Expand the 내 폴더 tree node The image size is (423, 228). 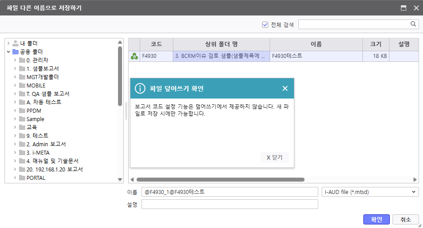[x=8, y=43]
